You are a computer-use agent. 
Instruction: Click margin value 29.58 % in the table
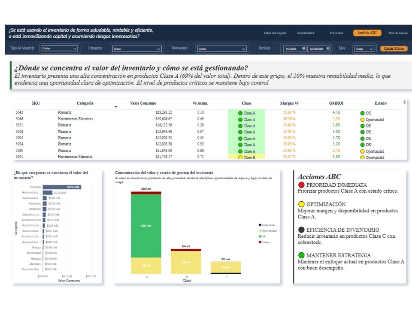click(289, 119)
